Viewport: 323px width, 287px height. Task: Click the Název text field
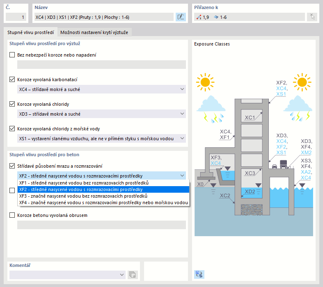pyautogui.click(x=104, y=17)
